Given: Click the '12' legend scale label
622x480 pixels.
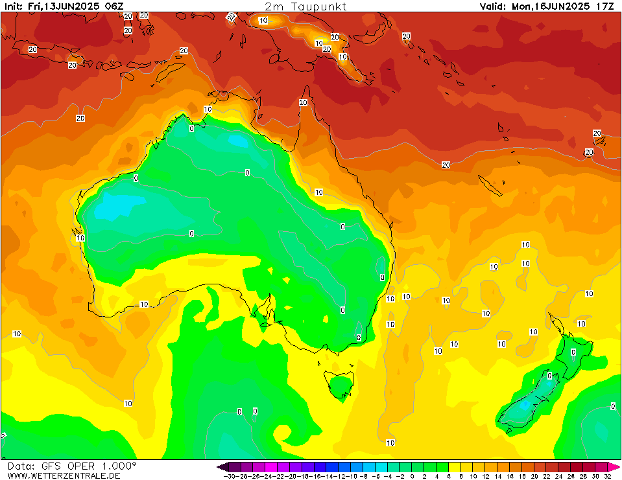Looking at the screenshot, I should (486, 476).
